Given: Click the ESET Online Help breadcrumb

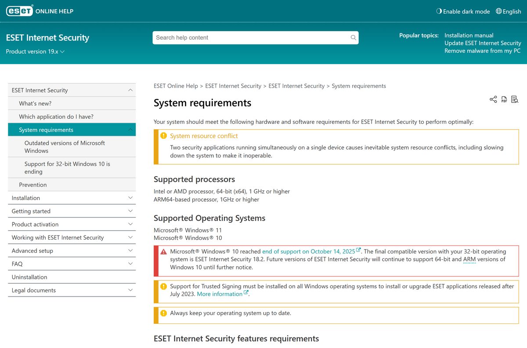Looking at the screenshot, I should [176, 86].
